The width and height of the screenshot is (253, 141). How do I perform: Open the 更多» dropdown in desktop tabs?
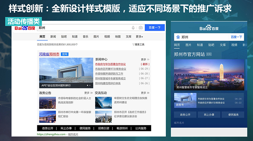click(x=139, y=36)
